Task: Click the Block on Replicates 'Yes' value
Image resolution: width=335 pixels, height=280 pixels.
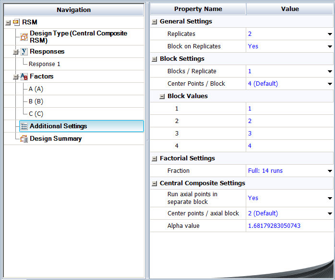Action: tap(253, 46)
